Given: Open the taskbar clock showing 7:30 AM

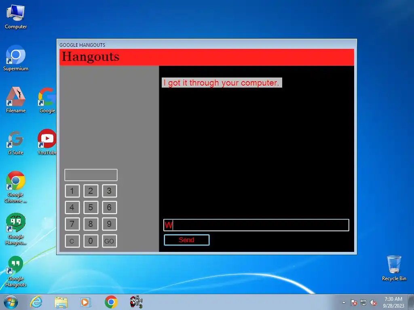Looking at the screenshot, I should click(393, 302).
